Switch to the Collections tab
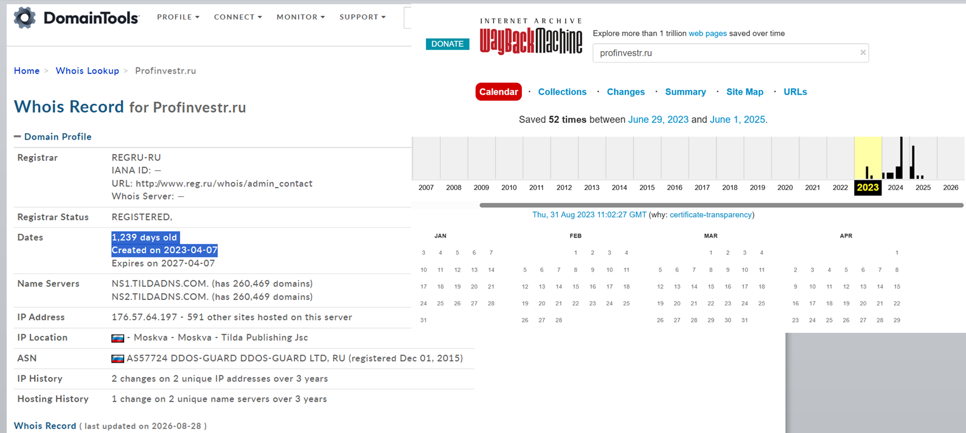Image resolution: width=966 pixels, height=433 pixels. (562, 92)
